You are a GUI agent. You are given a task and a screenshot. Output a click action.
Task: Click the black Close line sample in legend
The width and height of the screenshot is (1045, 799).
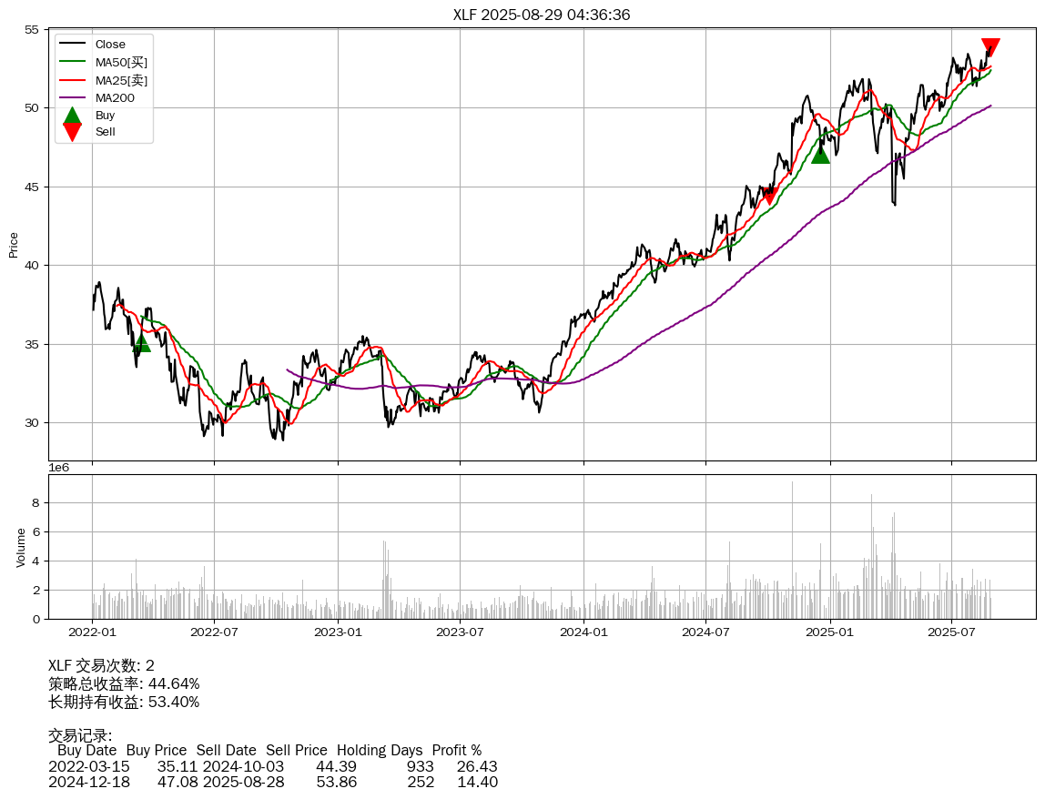[x=72, y=45]
